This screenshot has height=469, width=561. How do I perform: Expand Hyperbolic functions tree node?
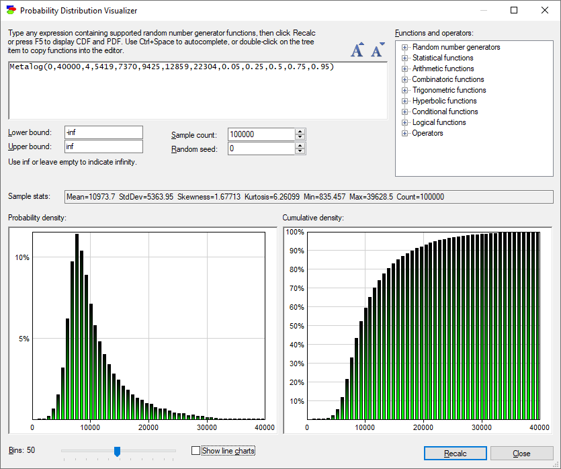click(x=404, y=101)
